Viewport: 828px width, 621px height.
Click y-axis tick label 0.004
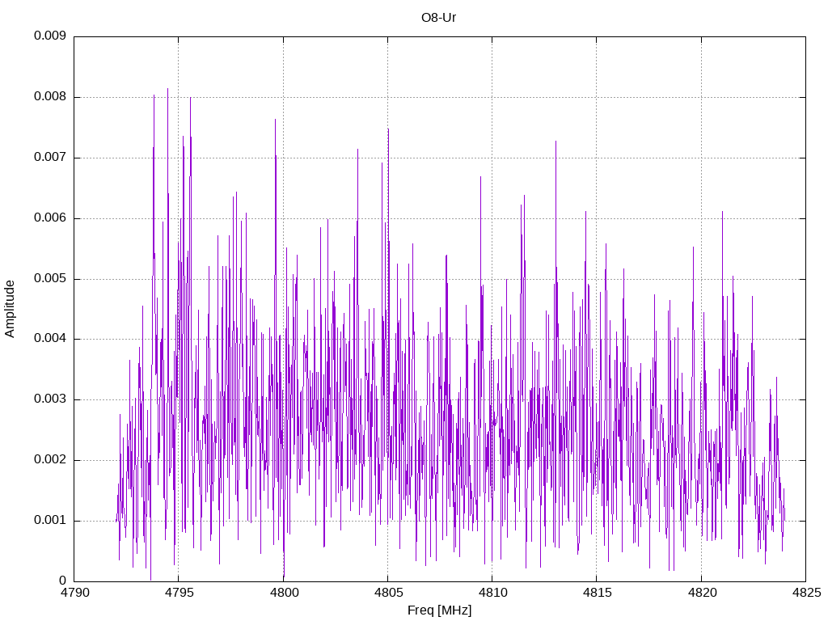[x=50, y=339]
